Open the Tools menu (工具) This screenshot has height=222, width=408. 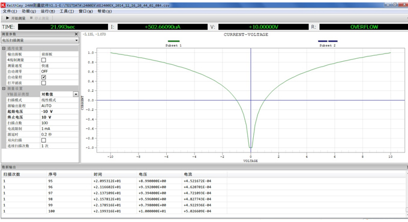[67, 11]
